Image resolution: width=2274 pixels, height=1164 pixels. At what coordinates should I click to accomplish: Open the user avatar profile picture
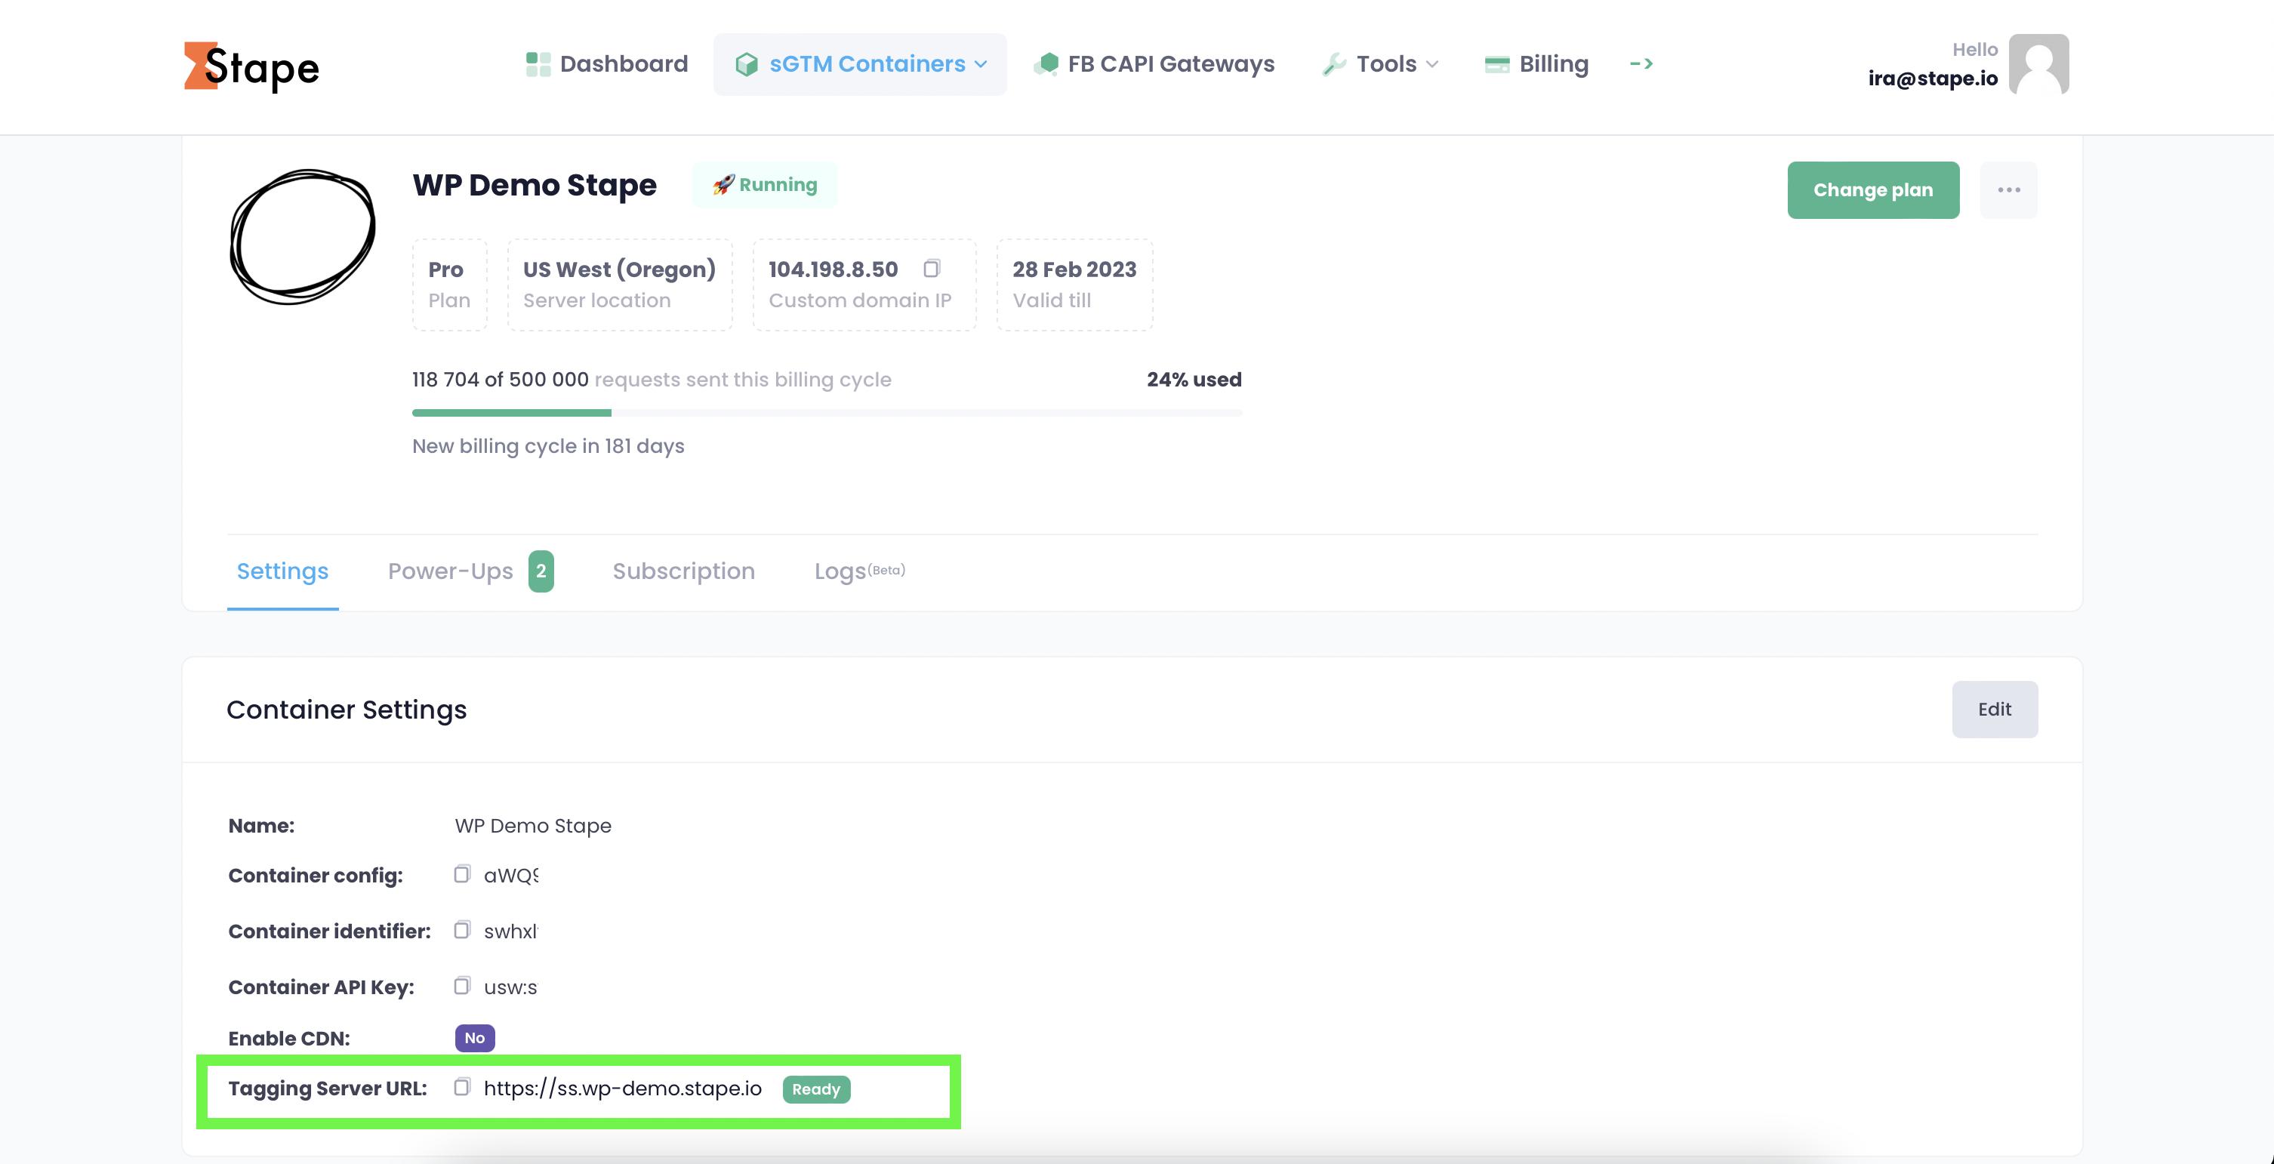coord(2038,63)
